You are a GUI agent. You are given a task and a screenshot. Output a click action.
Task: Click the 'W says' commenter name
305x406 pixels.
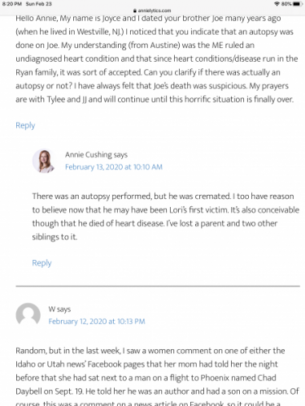pyautogui.click(x=59, y=309)
